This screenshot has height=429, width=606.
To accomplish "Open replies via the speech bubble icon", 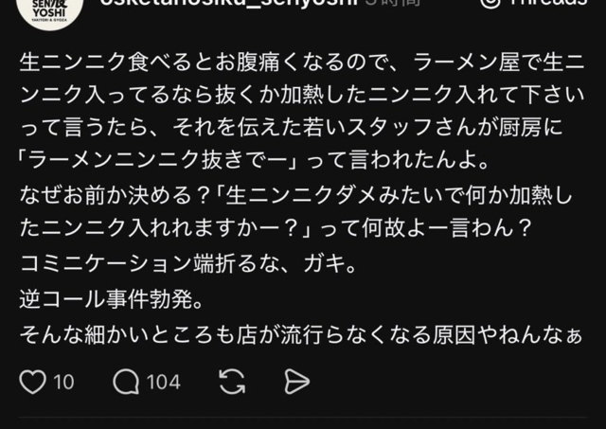I will [126, 382].
